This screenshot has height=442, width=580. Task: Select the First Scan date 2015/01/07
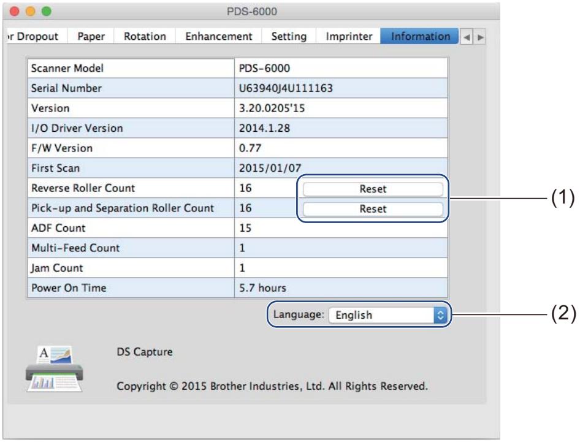pyautogui.click(x=270, y=168)
